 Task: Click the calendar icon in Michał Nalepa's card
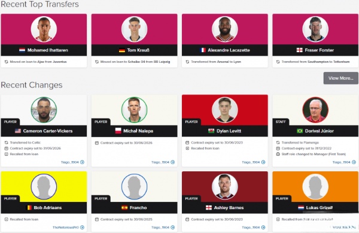tap(97, 143)
